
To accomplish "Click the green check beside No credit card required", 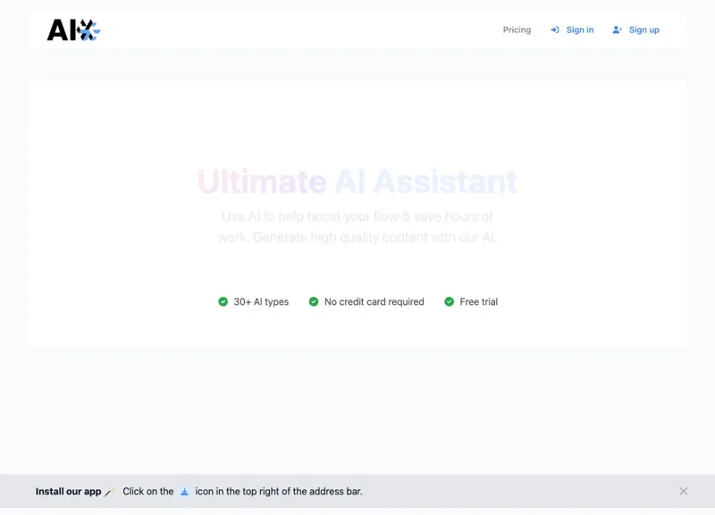I will pyautogui.click(x=314, y=301).
